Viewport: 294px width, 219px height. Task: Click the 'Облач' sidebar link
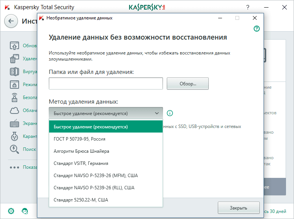(x=30, y=110)
